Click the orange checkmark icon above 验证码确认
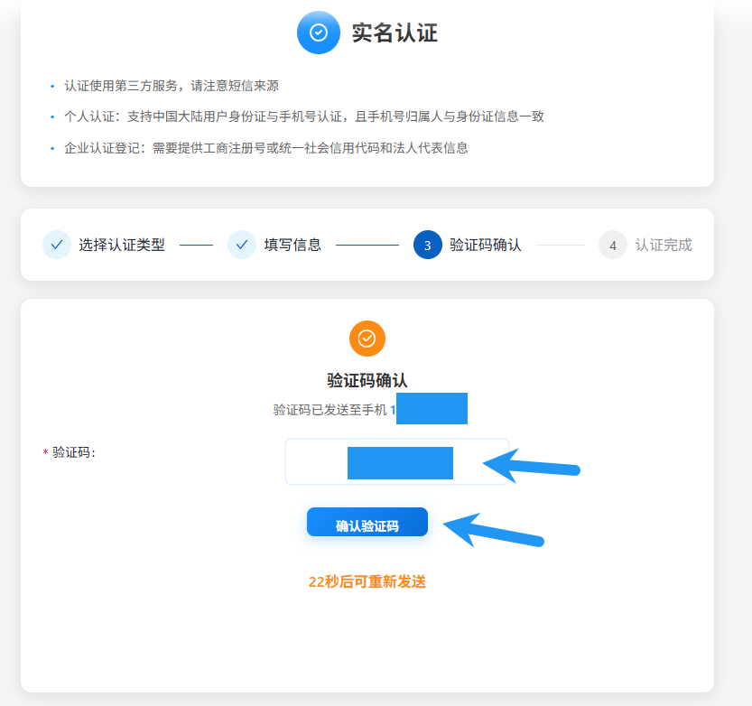This screenshot has height=706, width=752. tap(367, 339)
